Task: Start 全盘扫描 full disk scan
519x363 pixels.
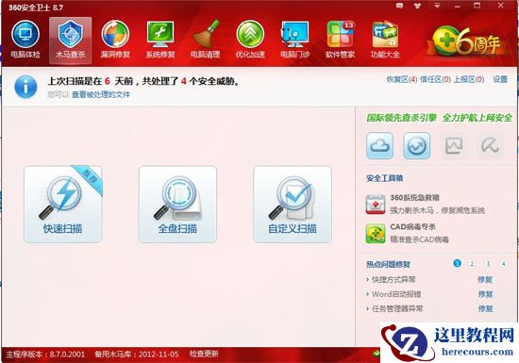Action: tap(177, 205)
